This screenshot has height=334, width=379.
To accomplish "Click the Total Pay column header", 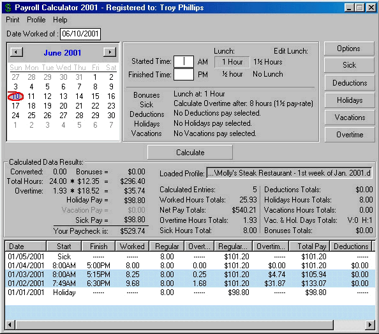I will [x=309, y=247].
